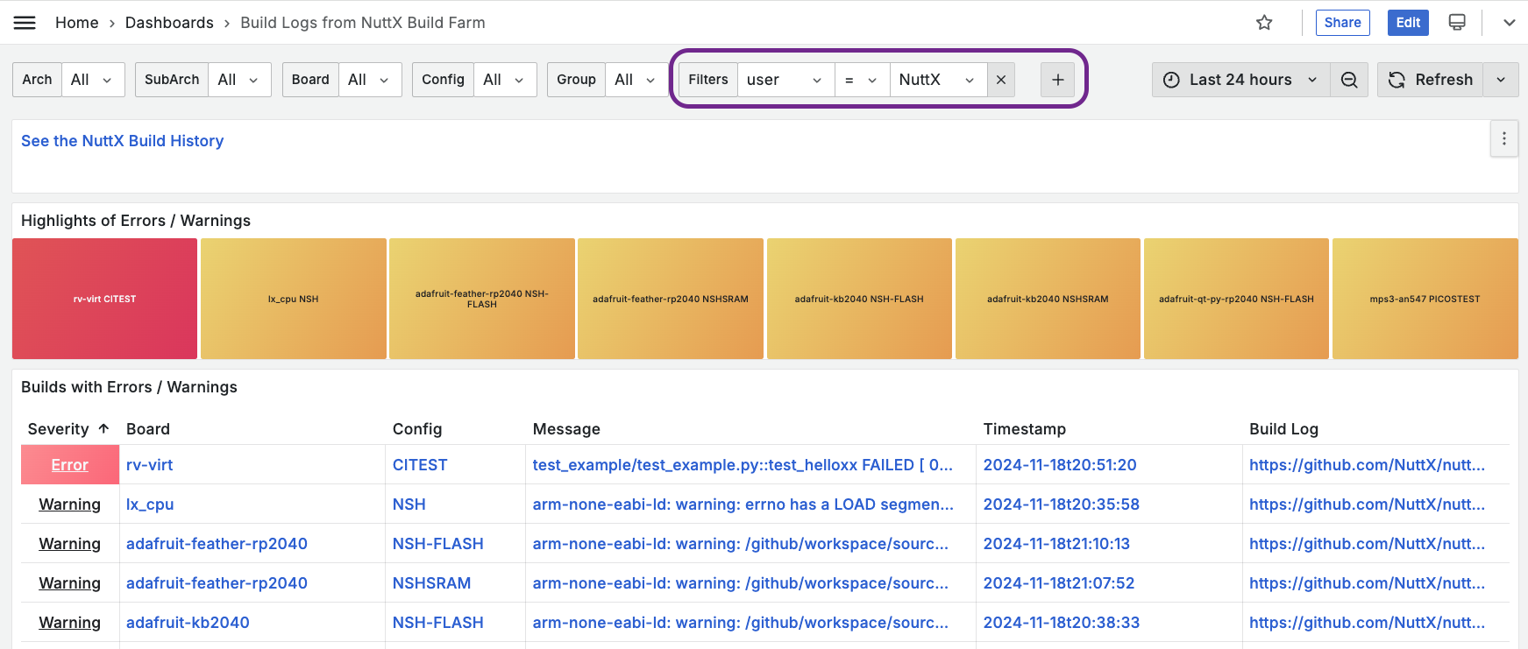The height and width of the screenshot is (649, 1528).
Task: Open build log link for adafruit-kb2040 row
Action: (x=1367, y=623)
